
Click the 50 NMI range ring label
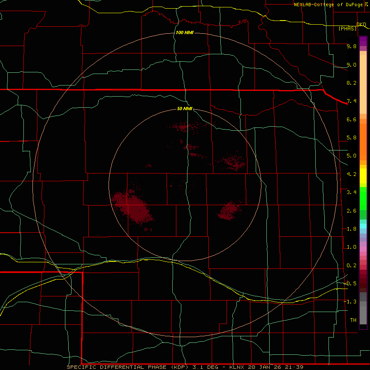click(185, 109)
